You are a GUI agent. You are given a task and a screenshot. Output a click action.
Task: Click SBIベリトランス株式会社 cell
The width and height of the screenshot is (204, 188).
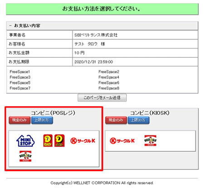135,35
